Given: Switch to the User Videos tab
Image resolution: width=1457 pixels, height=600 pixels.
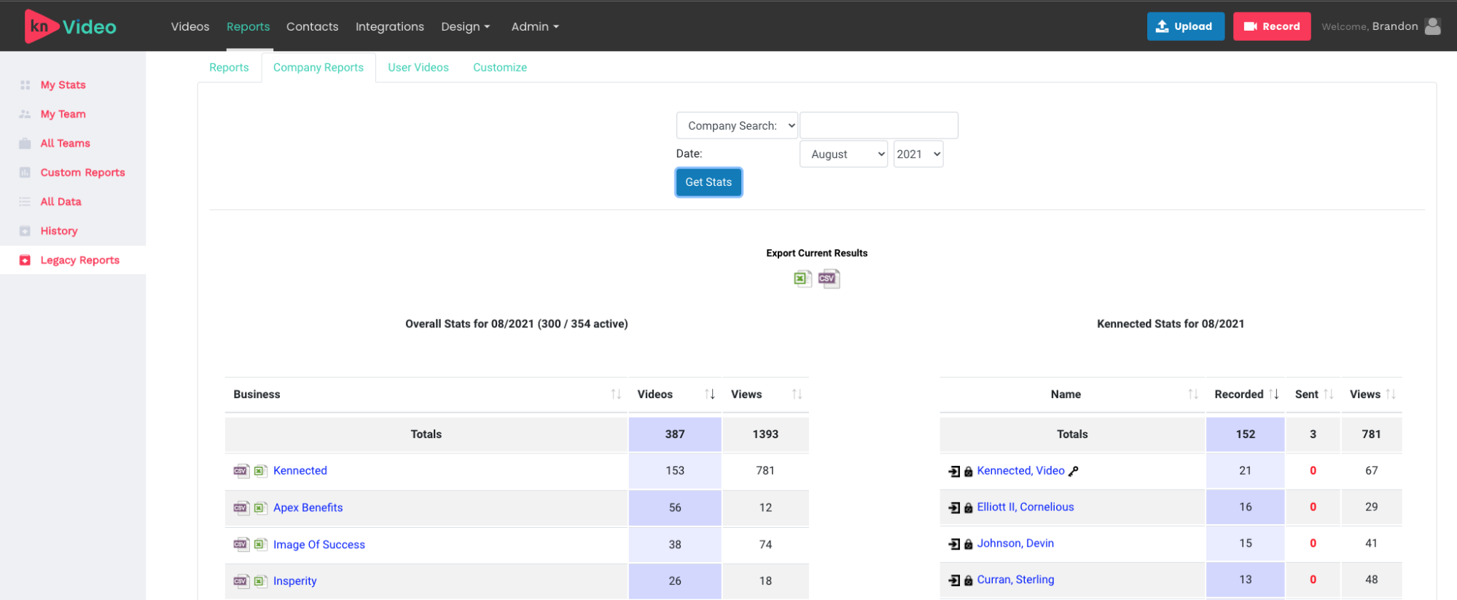Looking at the screenshot, I should pos(418,67).
